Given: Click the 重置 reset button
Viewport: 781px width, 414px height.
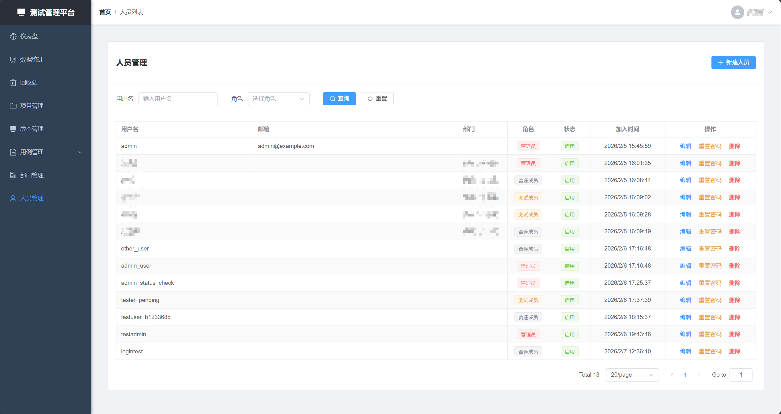Looking at the screenshot, I should (x=377, y=99).
